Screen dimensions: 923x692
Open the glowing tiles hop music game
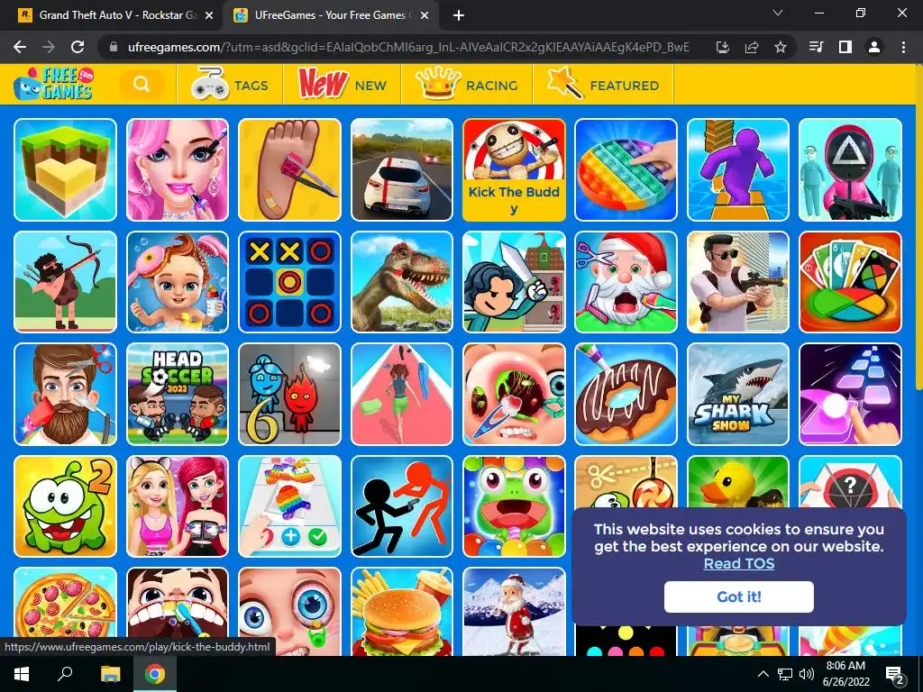coord(850,395)
